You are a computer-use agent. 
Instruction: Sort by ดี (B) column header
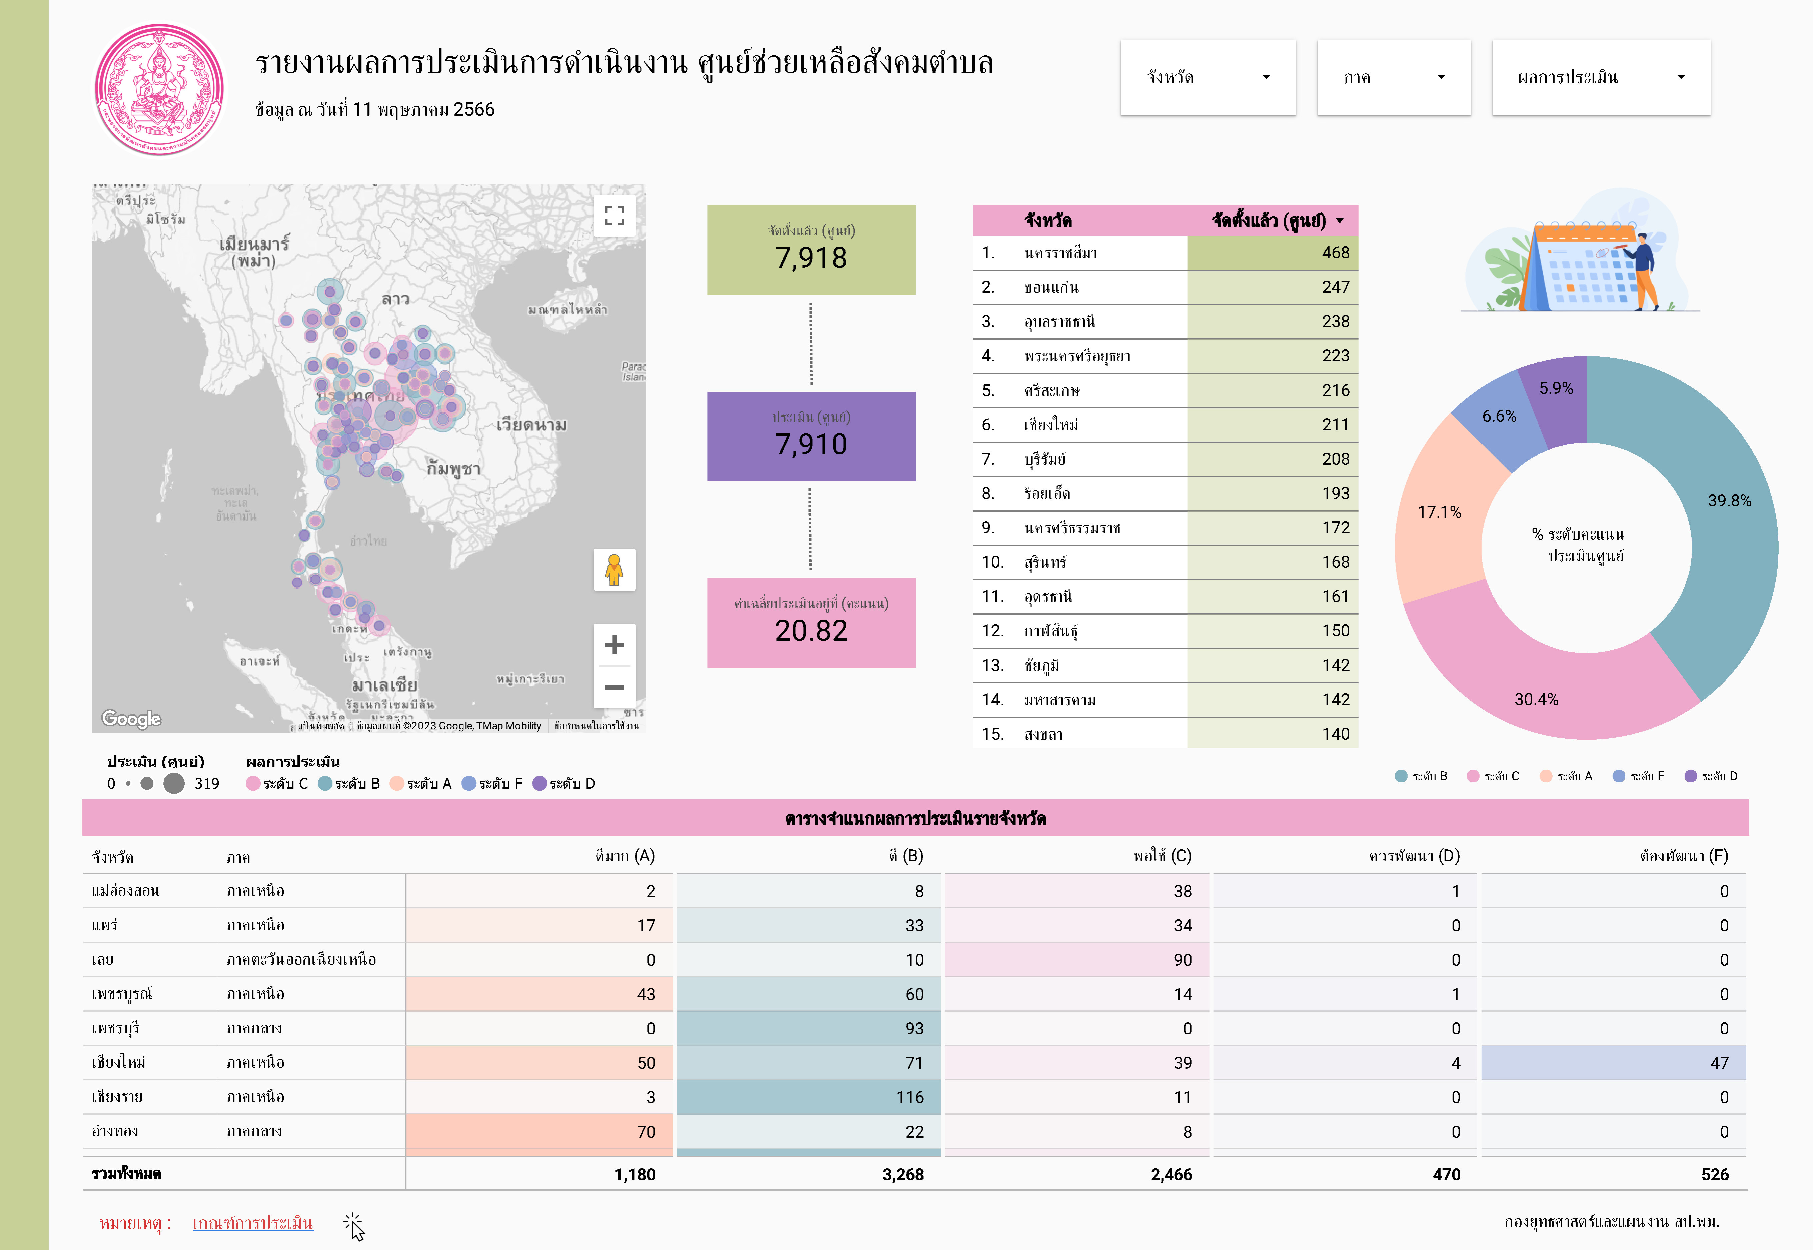point(906,856)
